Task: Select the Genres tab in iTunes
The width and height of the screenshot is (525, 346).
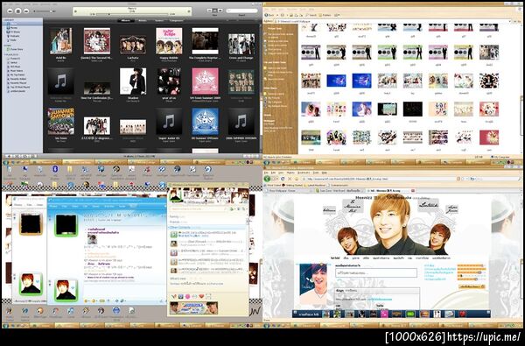Action: point(159,21)
